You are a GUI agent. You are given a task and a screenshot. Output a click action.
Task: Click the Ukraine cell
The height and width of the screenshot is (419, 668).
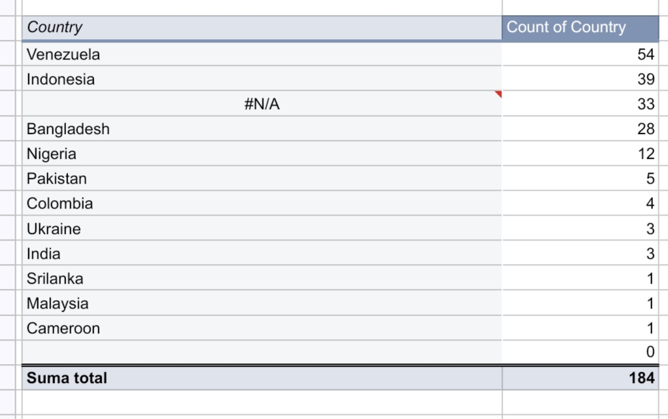pyautogui.click(x=262, y=229)
